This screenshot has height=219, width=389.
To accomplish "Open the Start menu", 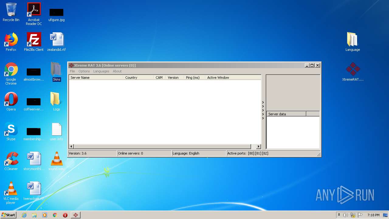I will tap(9, 215).
